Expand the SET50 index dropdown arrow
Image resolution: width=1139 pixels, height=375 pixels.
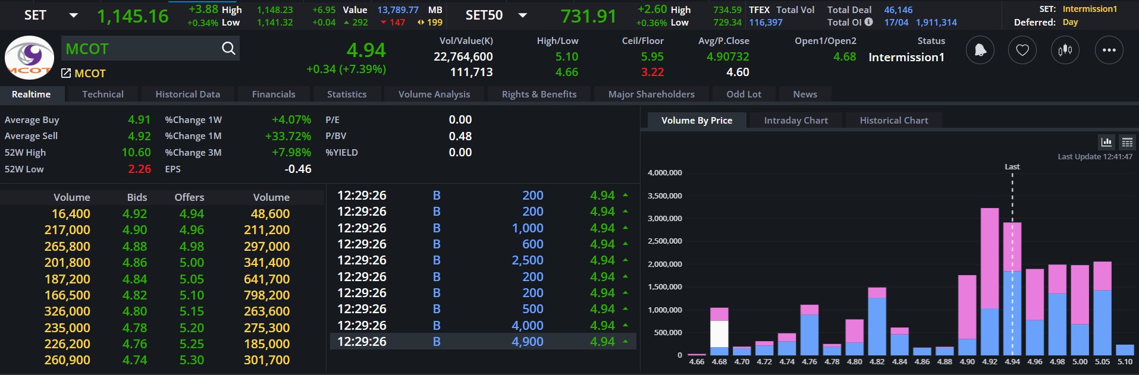(523, 15)
